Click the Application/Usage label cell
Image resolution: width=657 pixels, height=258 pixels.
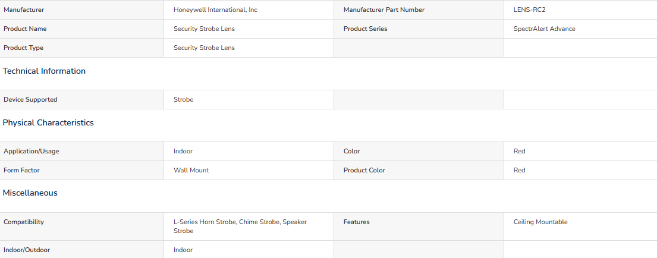pos(81,151)
